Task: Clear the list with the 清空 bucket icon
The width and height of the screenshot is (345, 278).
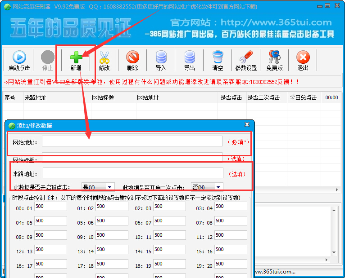Action: pos(218,57)
